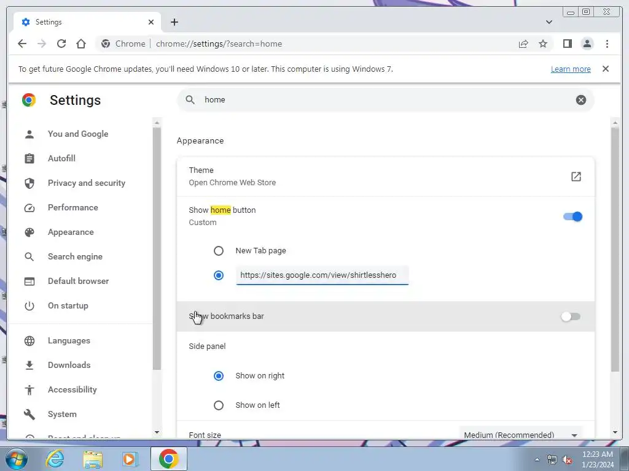Open Privacy and security section

point(87,183)
